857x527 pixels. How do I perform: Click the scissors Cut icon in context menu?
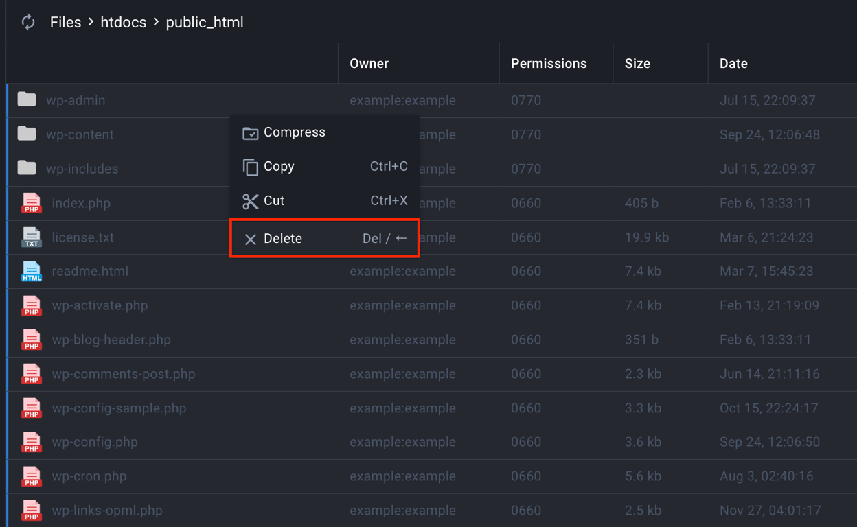tap(250, 200)
